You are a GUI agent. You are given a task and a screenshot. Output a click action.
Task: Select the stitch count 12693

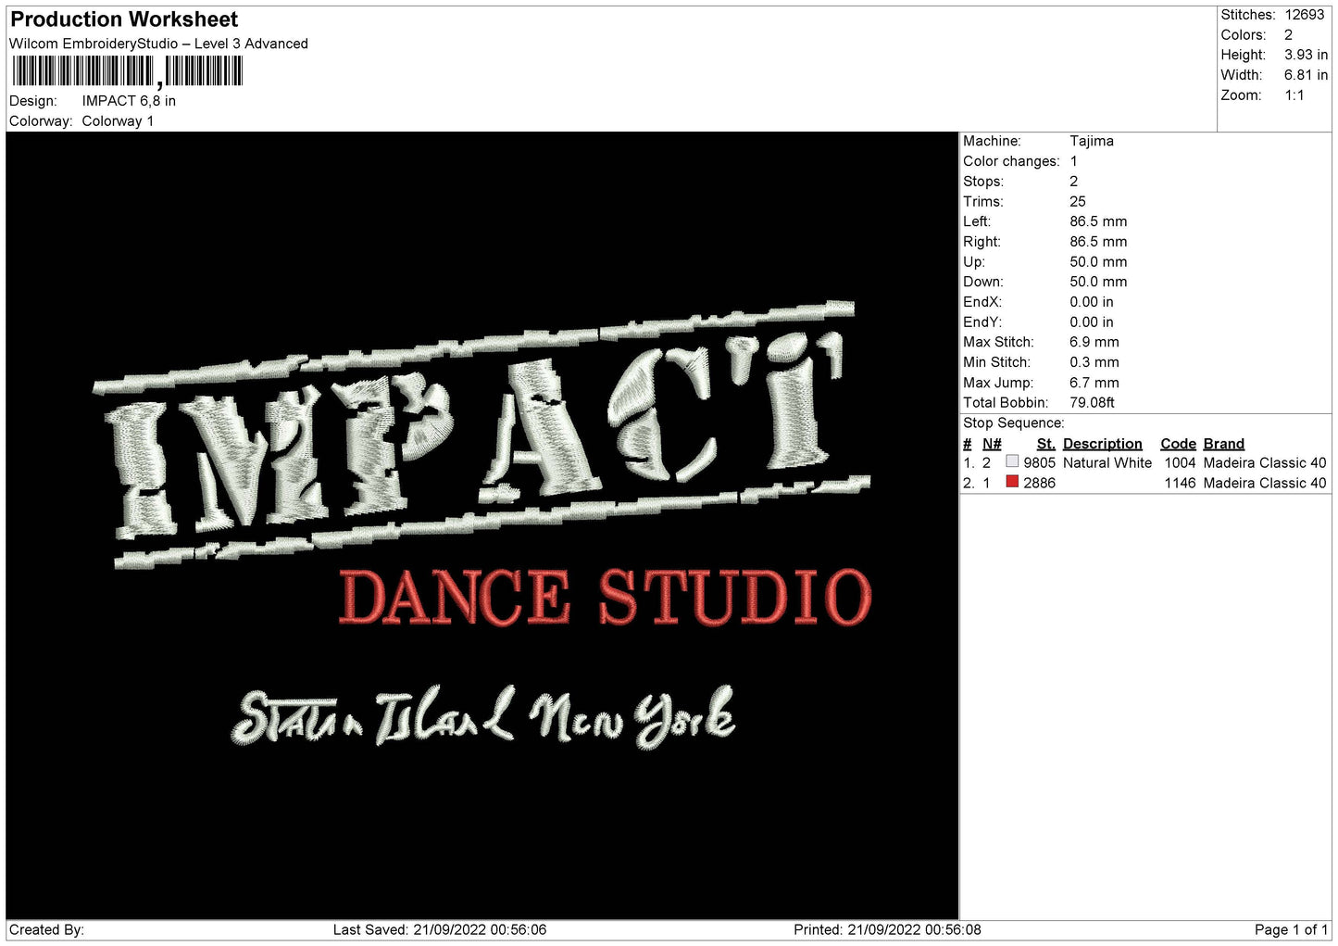1305,15
